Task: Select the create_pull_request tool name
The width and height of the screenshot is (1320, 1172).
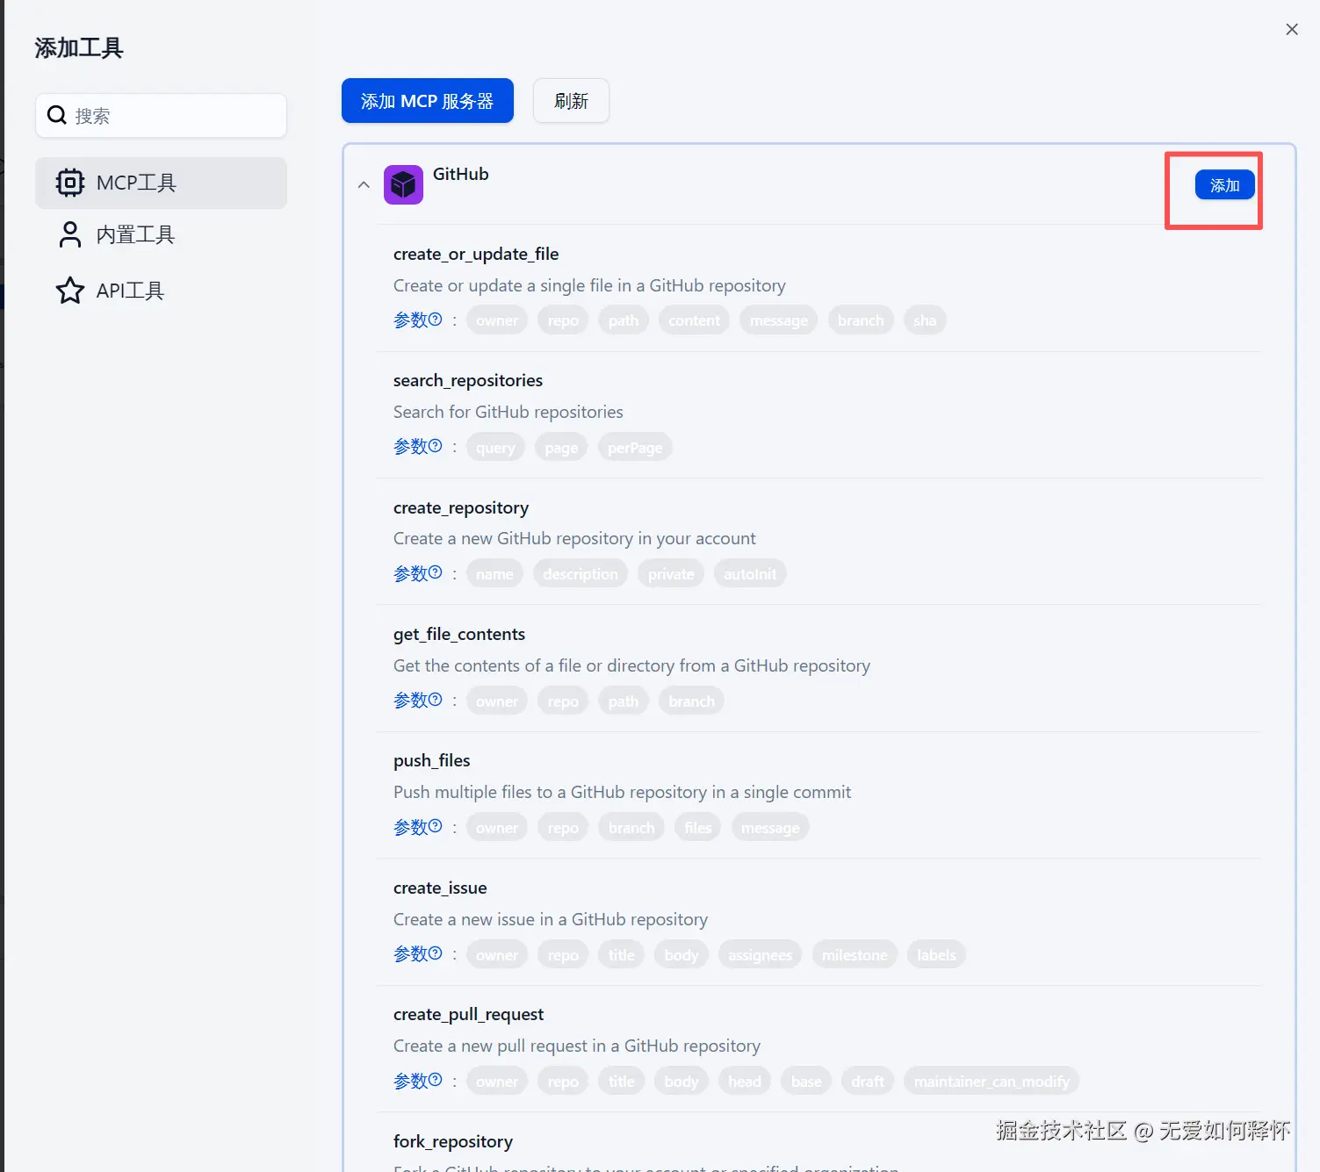Action: click(x=468, y=1014)
